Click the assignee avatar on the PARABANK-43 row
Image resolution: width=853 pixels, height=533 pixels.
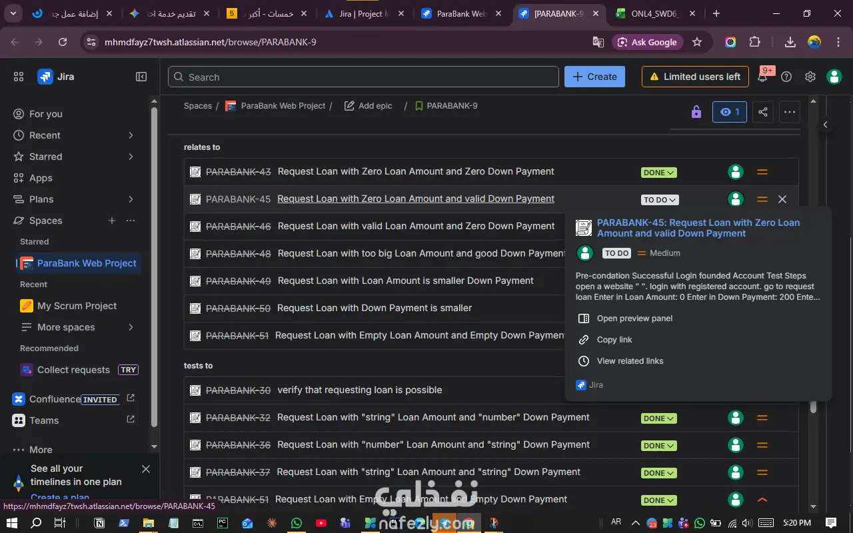click(736, 172)
